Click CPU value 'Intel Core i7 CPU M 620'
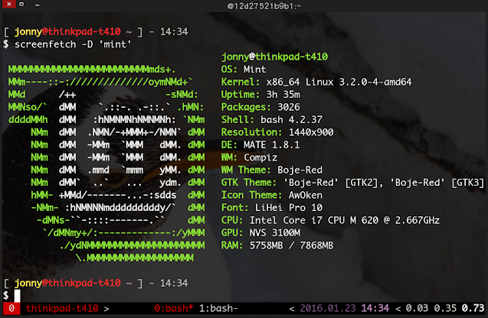Viewport: 488px width, 318px height. [x=314, y=220]
